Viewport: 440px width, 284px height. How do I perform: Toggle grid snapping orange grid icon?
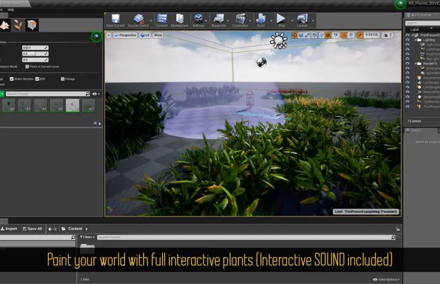[328, 35]
